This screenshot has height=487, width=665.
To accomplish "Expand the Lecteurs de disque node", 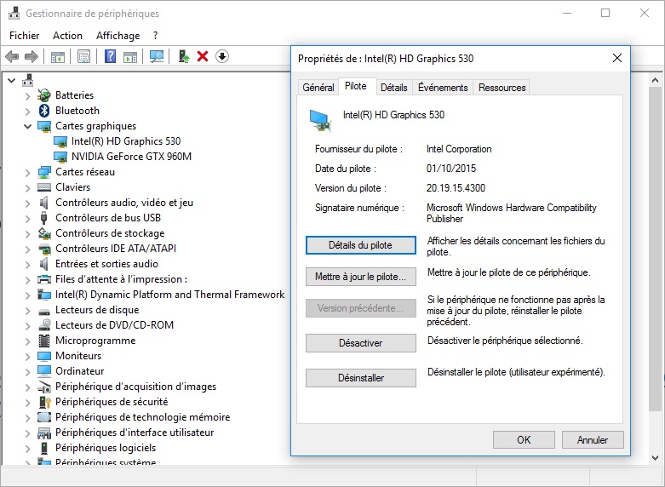I will click(x=27, y=310).
